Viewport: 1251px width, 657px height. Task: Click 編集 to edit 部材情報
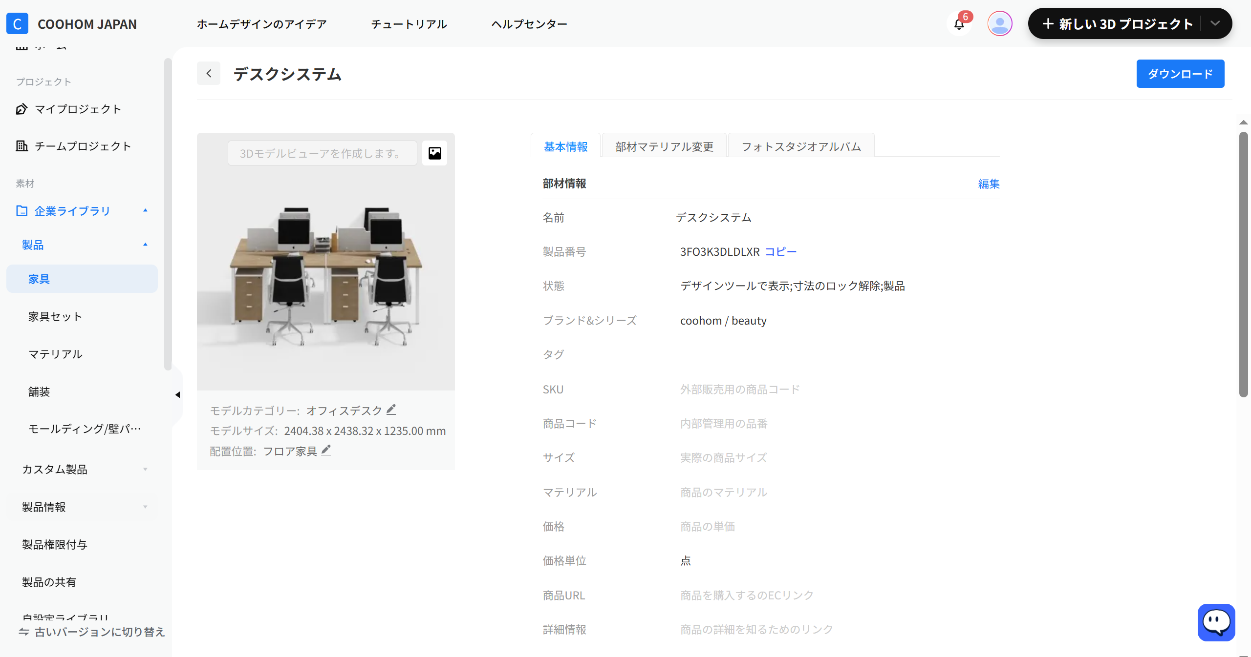point(989,184)
